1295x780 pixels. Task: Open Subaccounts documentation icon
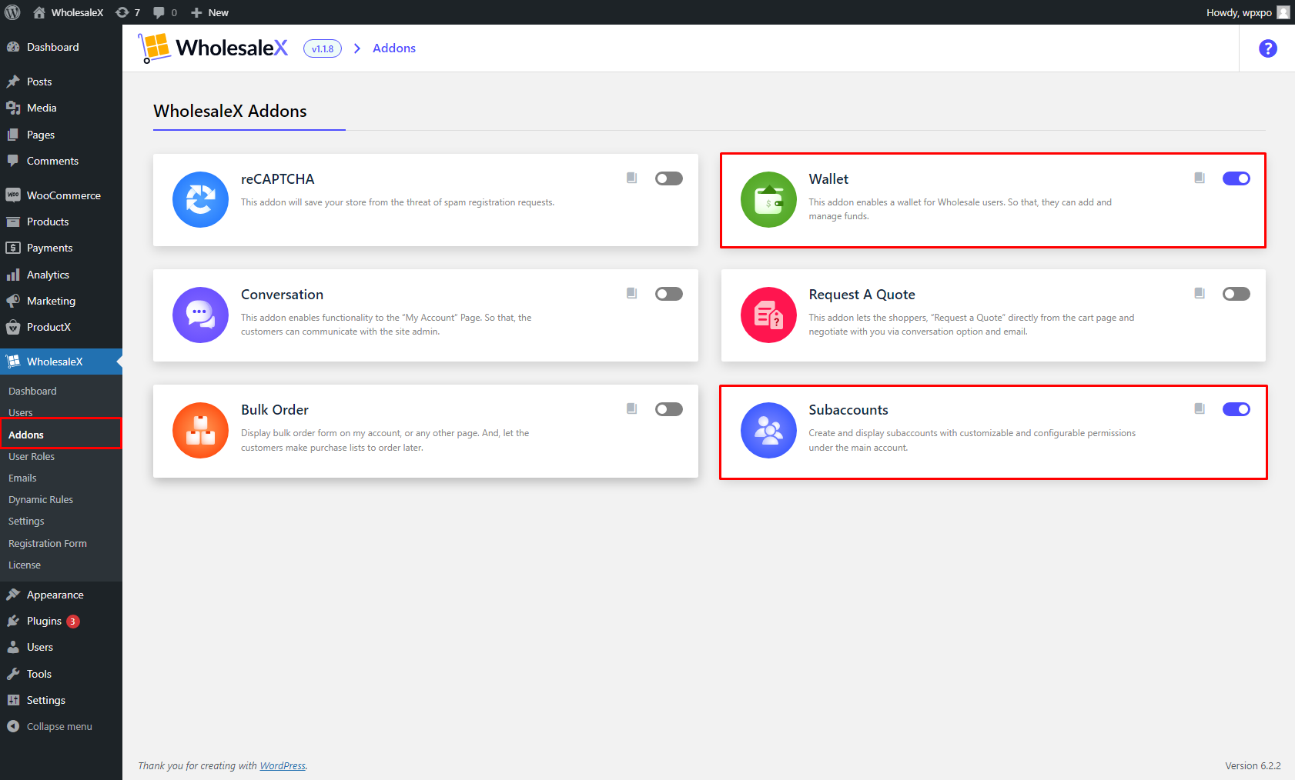(1199, 408)
